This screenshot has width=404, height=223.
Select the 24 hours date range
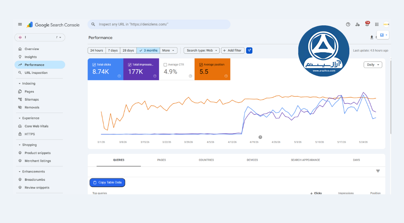point(97,50)
